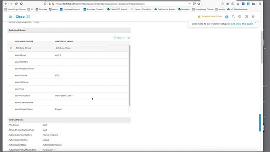This screenshot has width=270, height=152.
Task: Select the assetGroupPath attribute row
Action: tap(68, 96)
